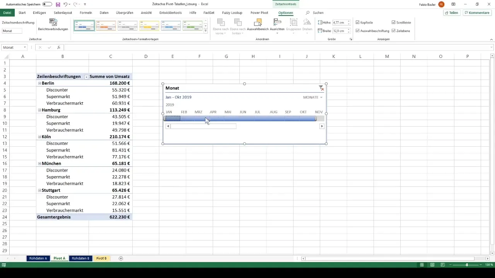The height and width of the screenshot is (278, 495).
Task: Open the search box Suchen
Action: coord(314,13)
